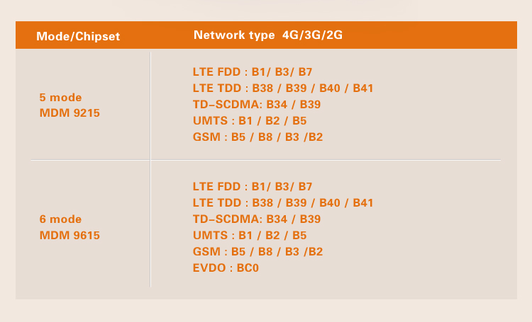Click the orange table header bar
Image resolution: width=532 pixels, height=322 pixels.
pos(266,35)
